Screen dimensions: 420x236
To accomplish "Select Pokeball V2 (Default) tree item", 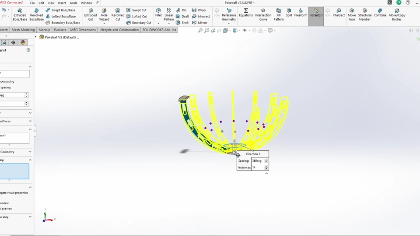I will [x=62, y=37].
